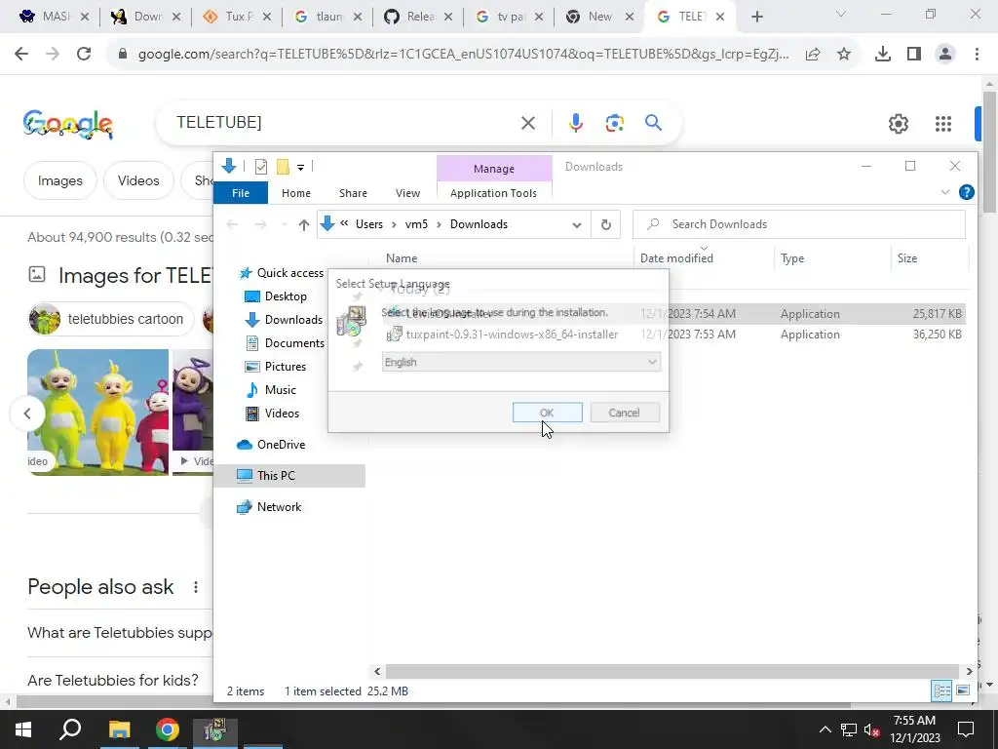998x749 pixels.
Task: Search by image with Google Lens
Action: click(615, 122)
